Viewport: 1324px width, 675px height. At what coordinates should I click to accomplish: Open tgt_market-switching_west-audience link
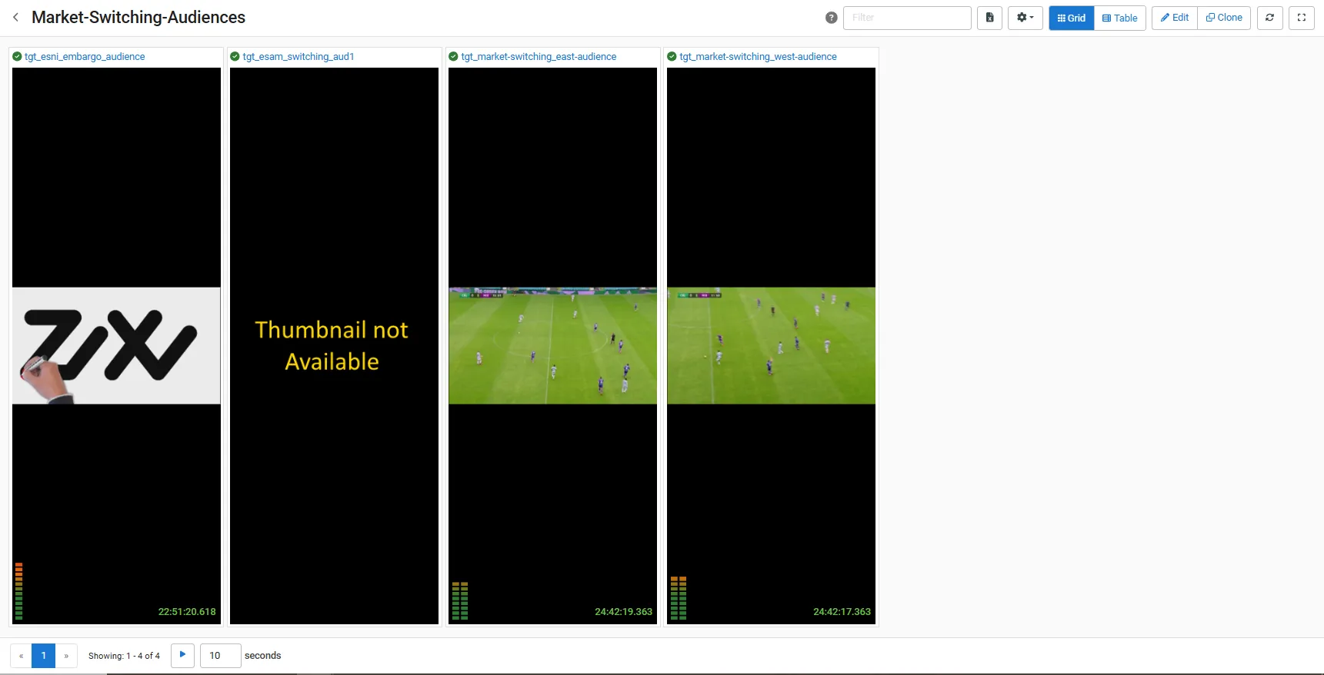[758, 57]
